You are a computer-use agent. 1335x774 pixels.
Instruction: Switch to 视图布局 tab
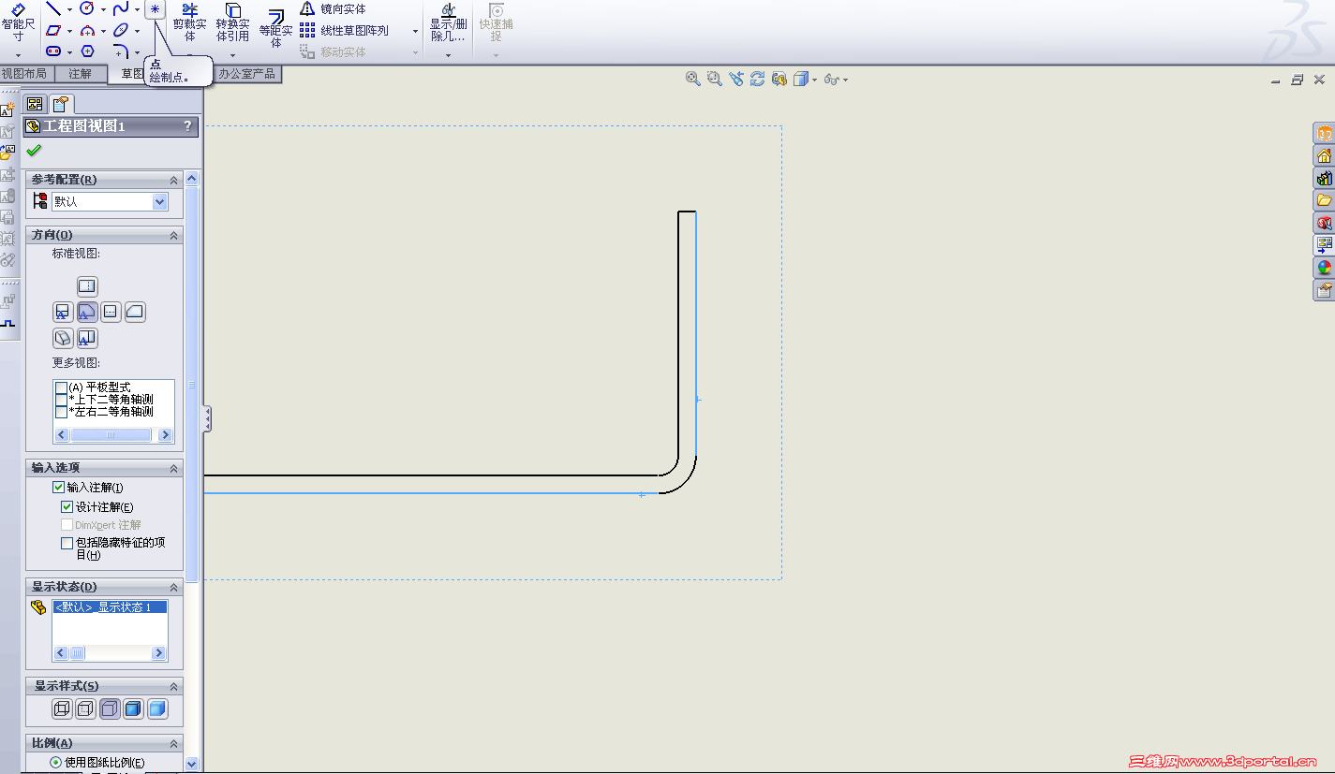pos(24,73)
